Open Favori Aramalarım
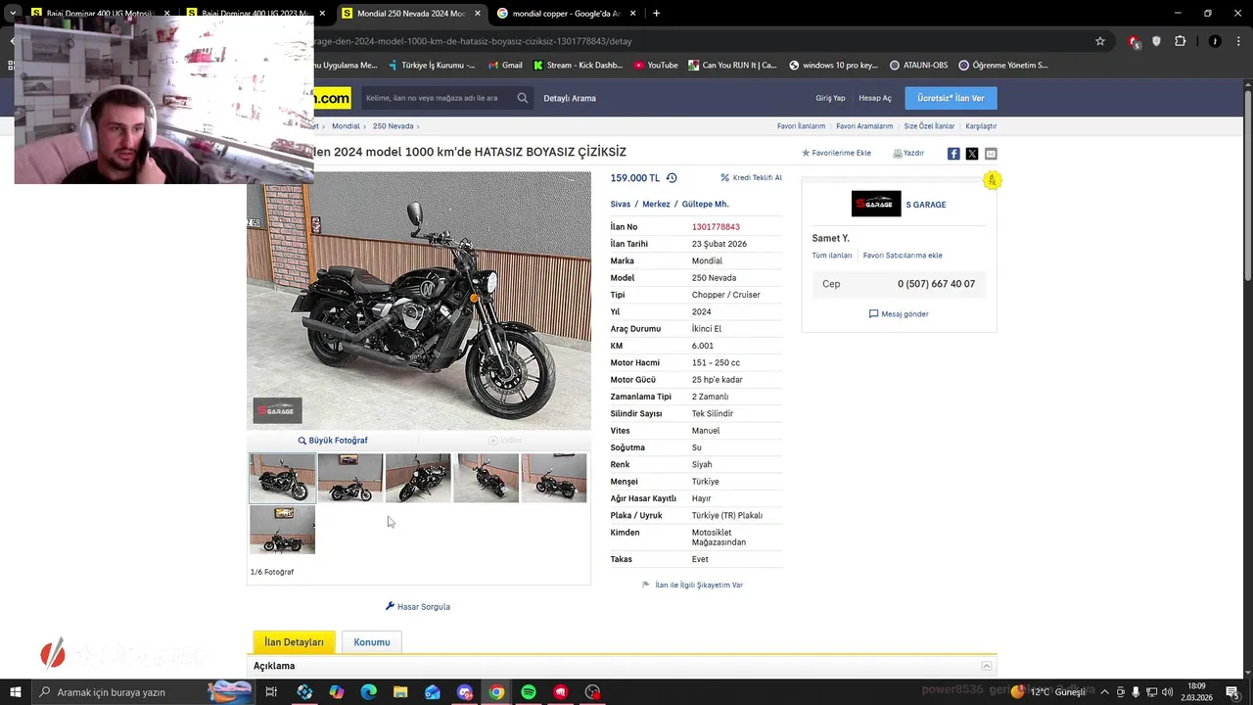This screenshot has height=705, width=1253. point(864,126)
